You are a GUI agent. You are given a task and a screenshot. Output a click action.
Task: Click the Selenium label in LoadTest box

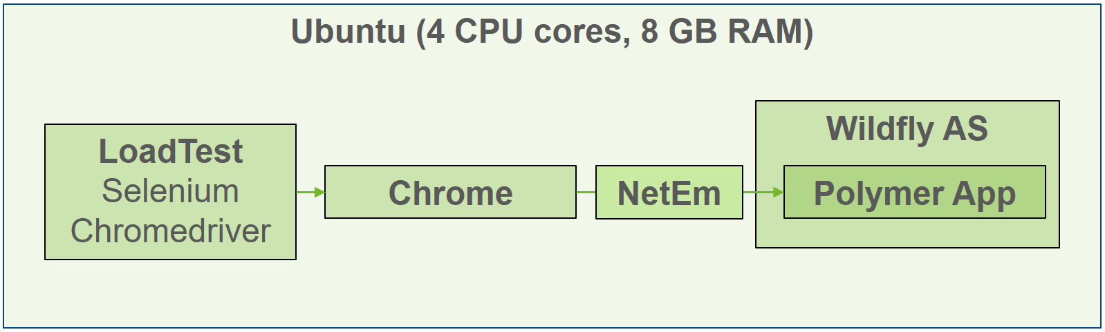pos(170,191)
